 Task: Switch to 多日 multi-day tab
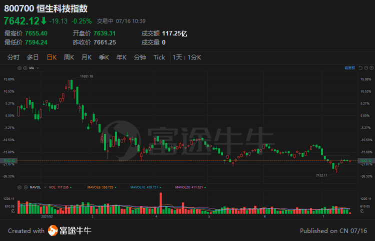(x=33, y=57)
